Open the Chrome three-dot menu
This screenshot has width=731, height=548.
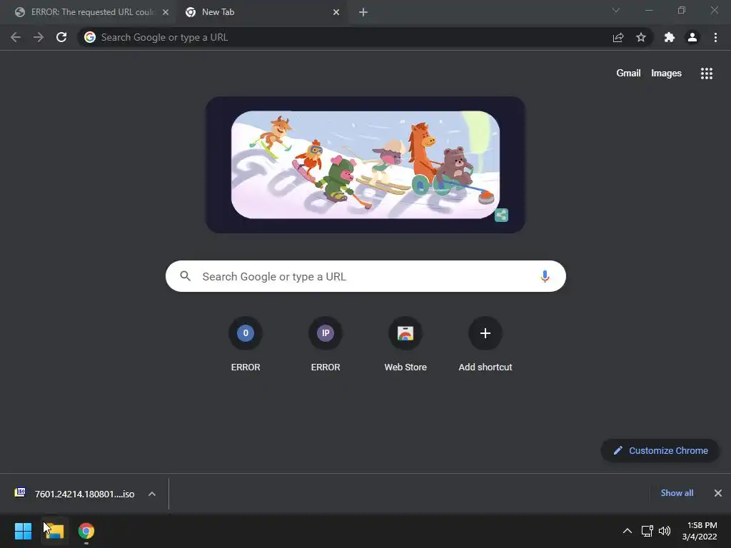pyautogui.click(x=715, y=37)
